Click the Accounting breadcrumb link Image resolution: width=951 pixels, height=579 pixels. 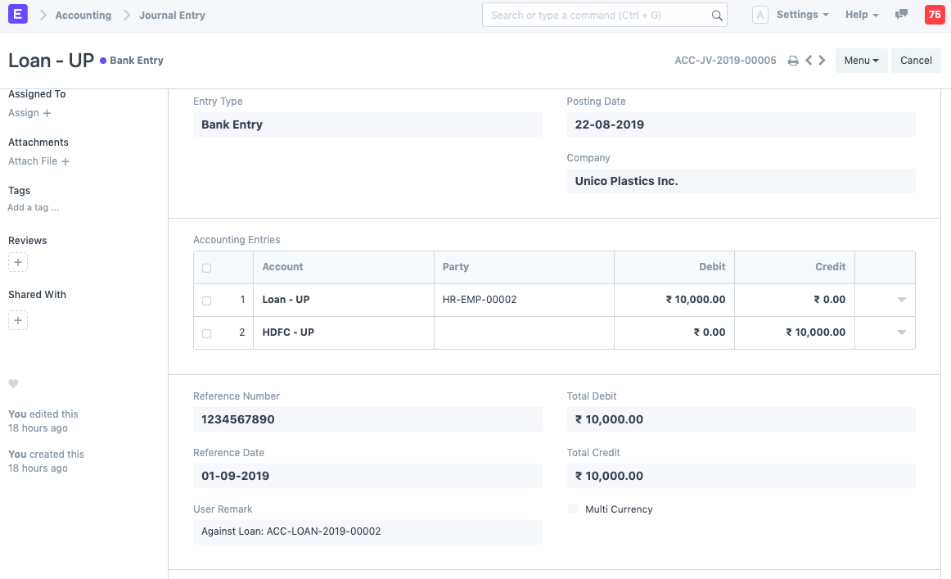pyautogui.click(x=83, y=15)
